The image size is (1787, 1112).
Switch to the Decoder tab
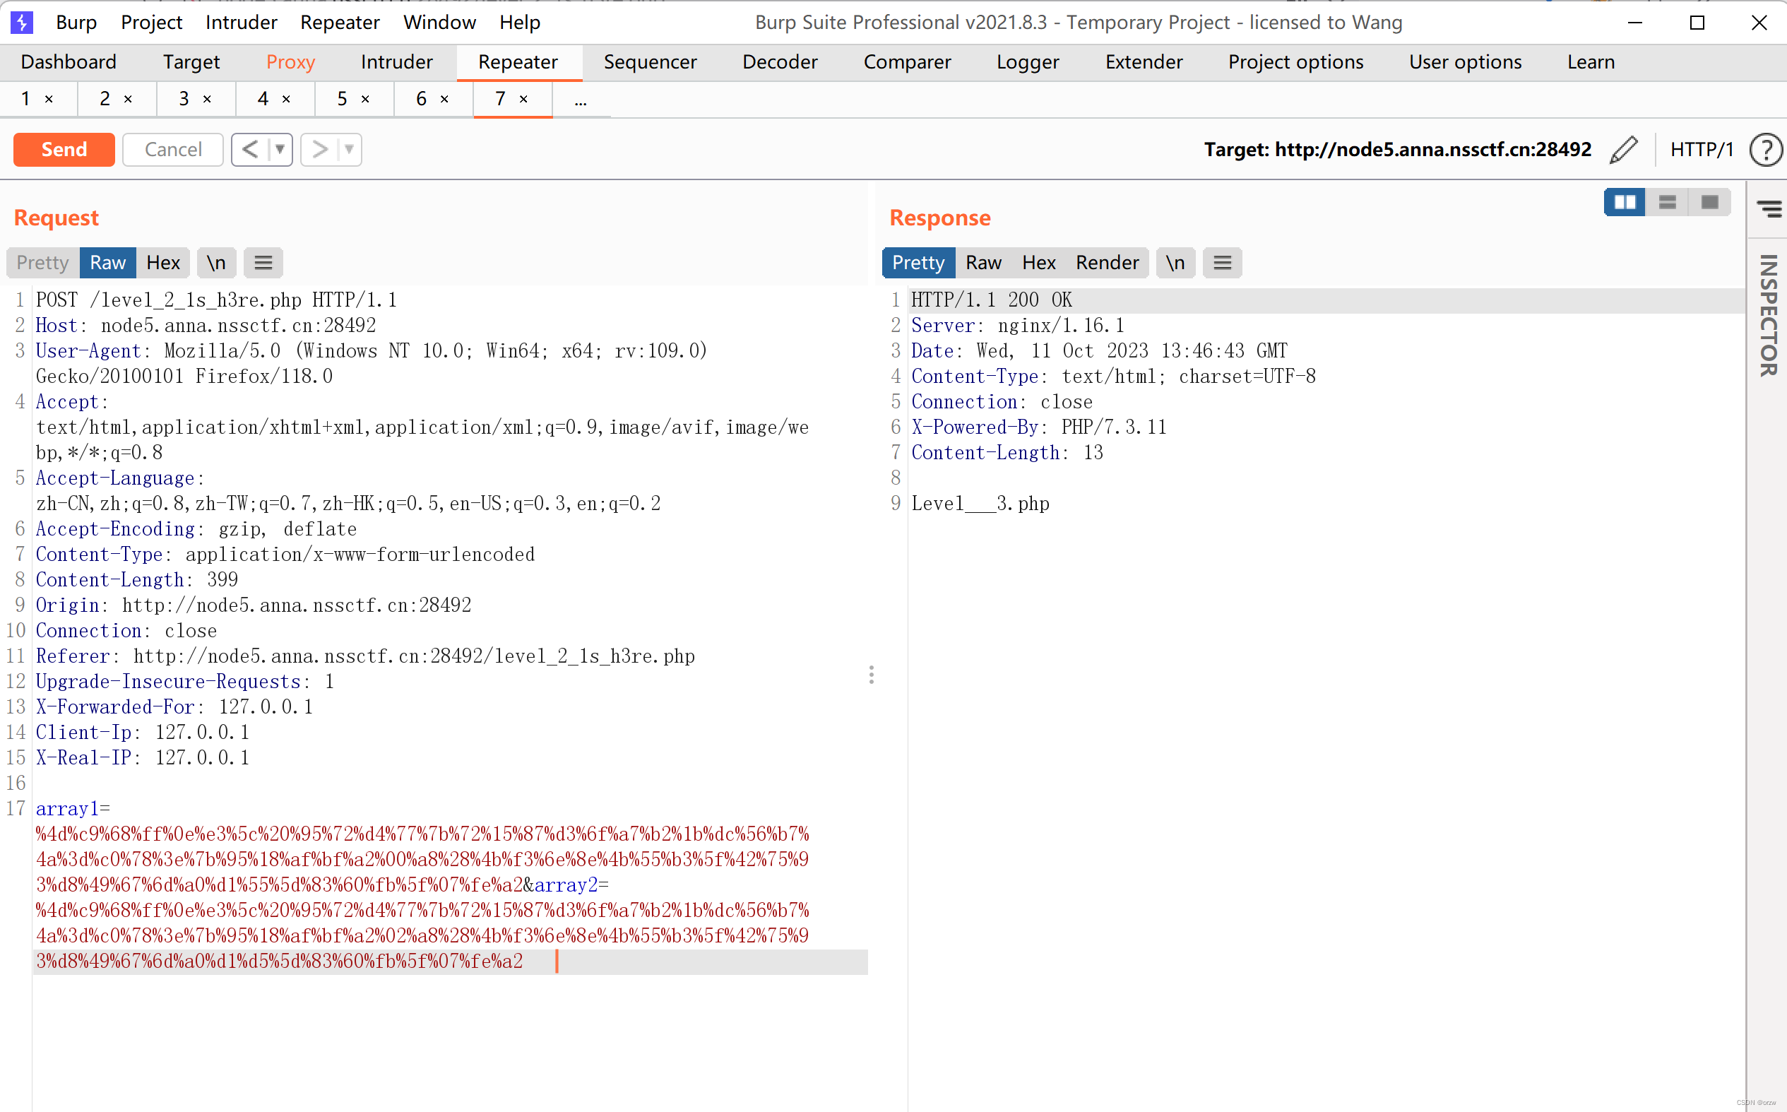click(779, 61)
